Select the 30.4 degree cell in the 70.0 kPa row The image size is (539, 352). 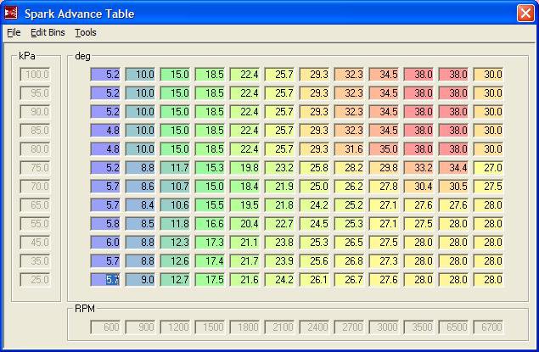point(418,187)
